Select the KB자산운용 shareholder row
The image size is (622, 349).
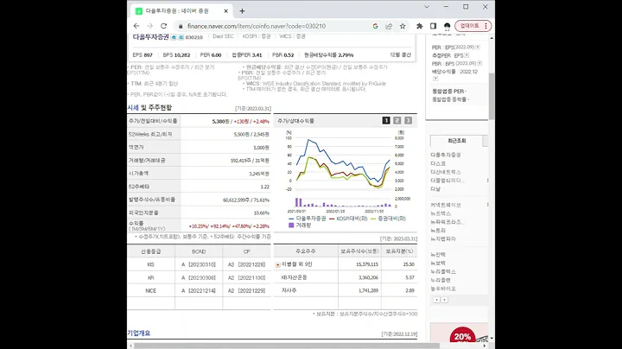pos(345,277)
